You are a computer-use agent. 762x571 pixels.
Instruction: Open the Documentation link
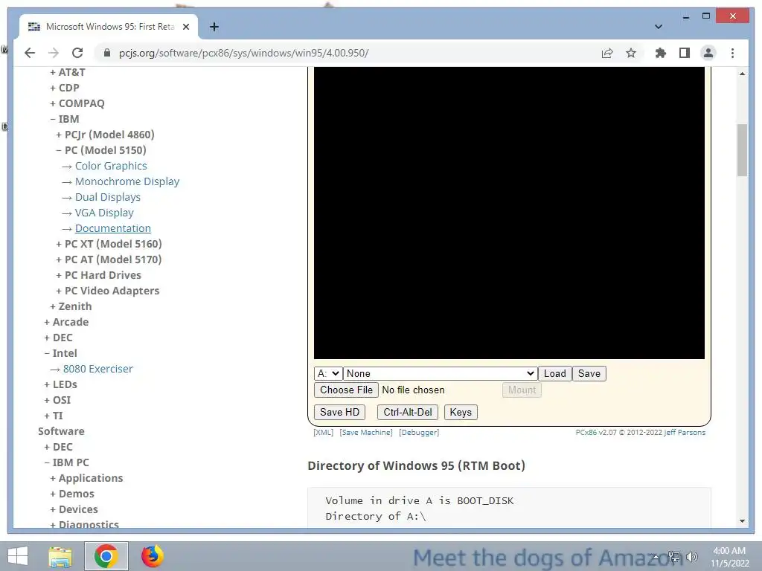pos(113,228)
